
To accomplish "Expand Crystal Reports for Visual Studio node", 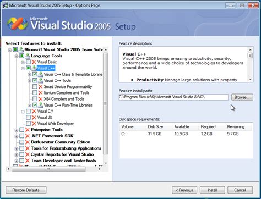I will [x=16, y=155].
